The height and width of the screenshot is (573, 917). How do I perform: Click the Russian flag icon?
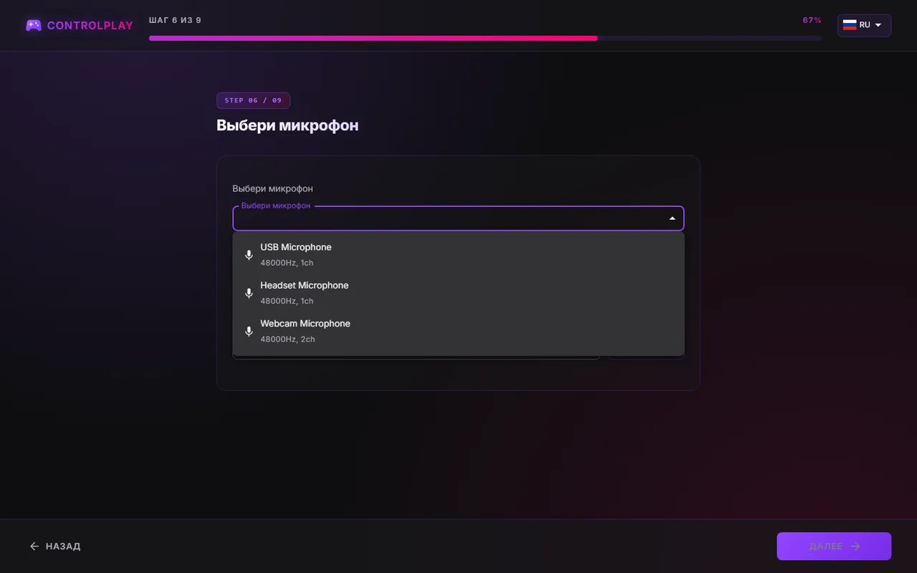[x=850, y=25]
